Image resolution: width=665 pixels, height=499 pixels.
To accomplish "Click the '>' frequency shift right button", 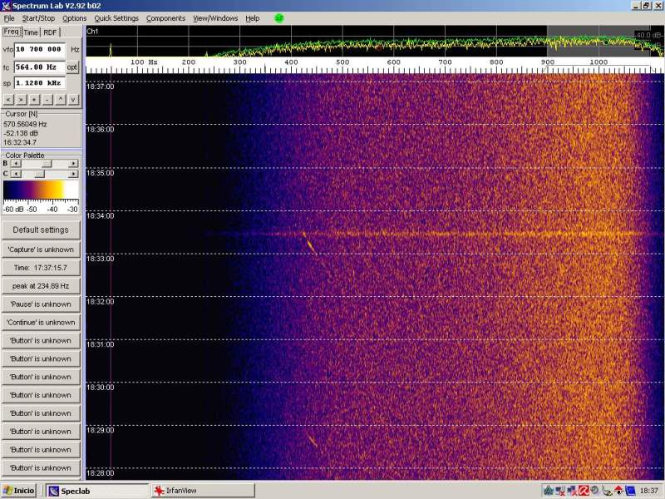I will pyautogui.click(x=22, y=99).
